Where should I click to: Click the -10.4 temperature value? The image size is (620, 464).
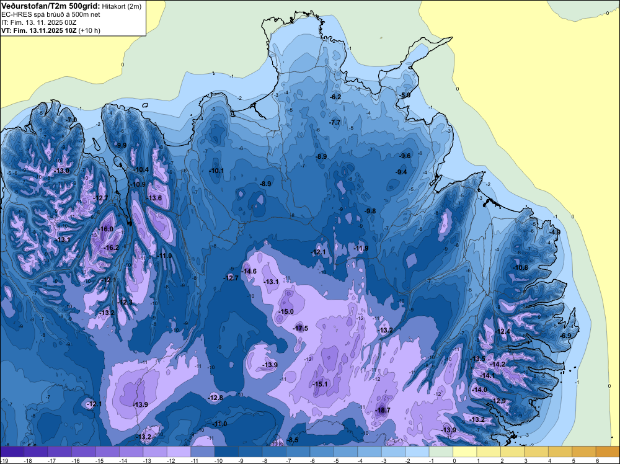141,170
